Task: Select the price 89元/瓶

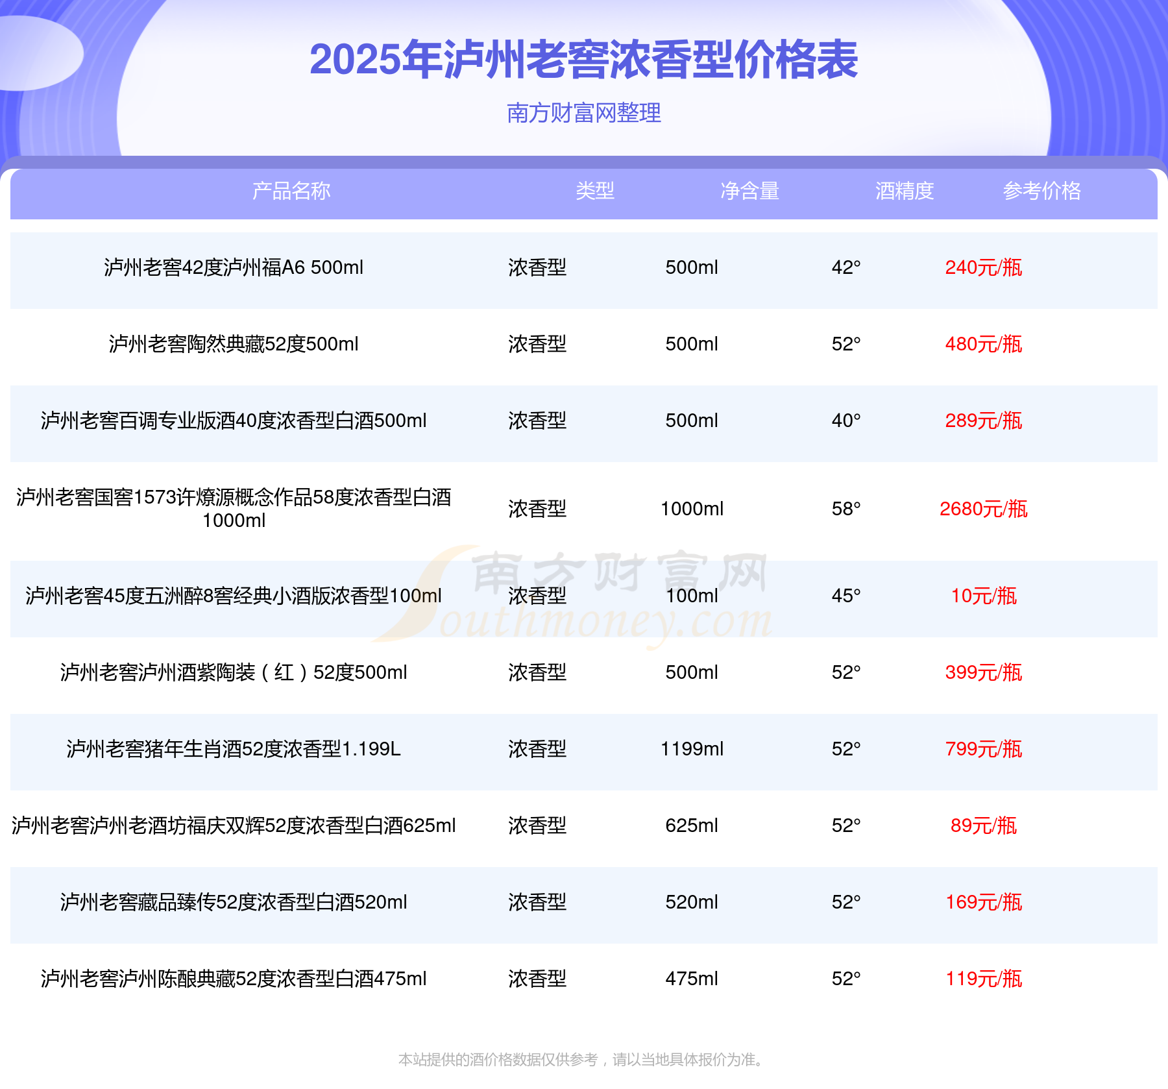Action: pyautogui.click(x=984, y=826)
